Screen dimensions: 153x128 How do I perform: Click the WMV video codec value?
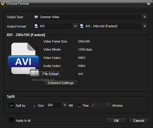[82, 58]
